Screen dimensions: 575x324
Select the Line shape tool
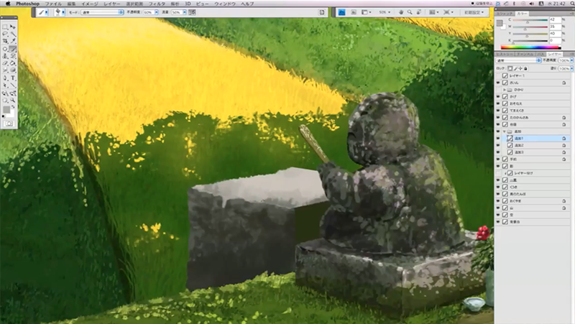[x=13, y=85]
